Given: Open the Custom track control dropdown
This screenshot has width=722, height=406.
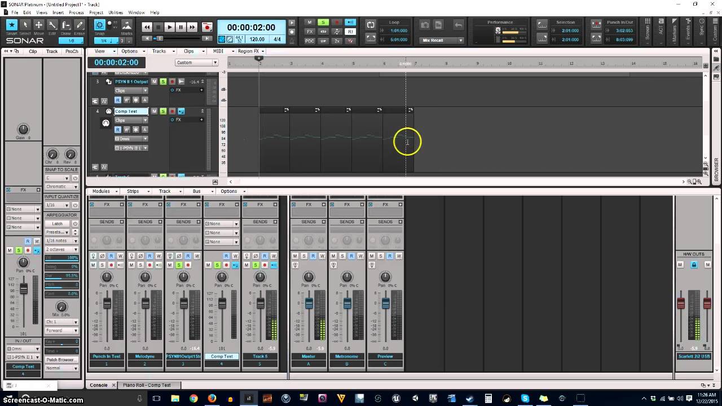Looking at the screenshot, I should tap(196, 63).
